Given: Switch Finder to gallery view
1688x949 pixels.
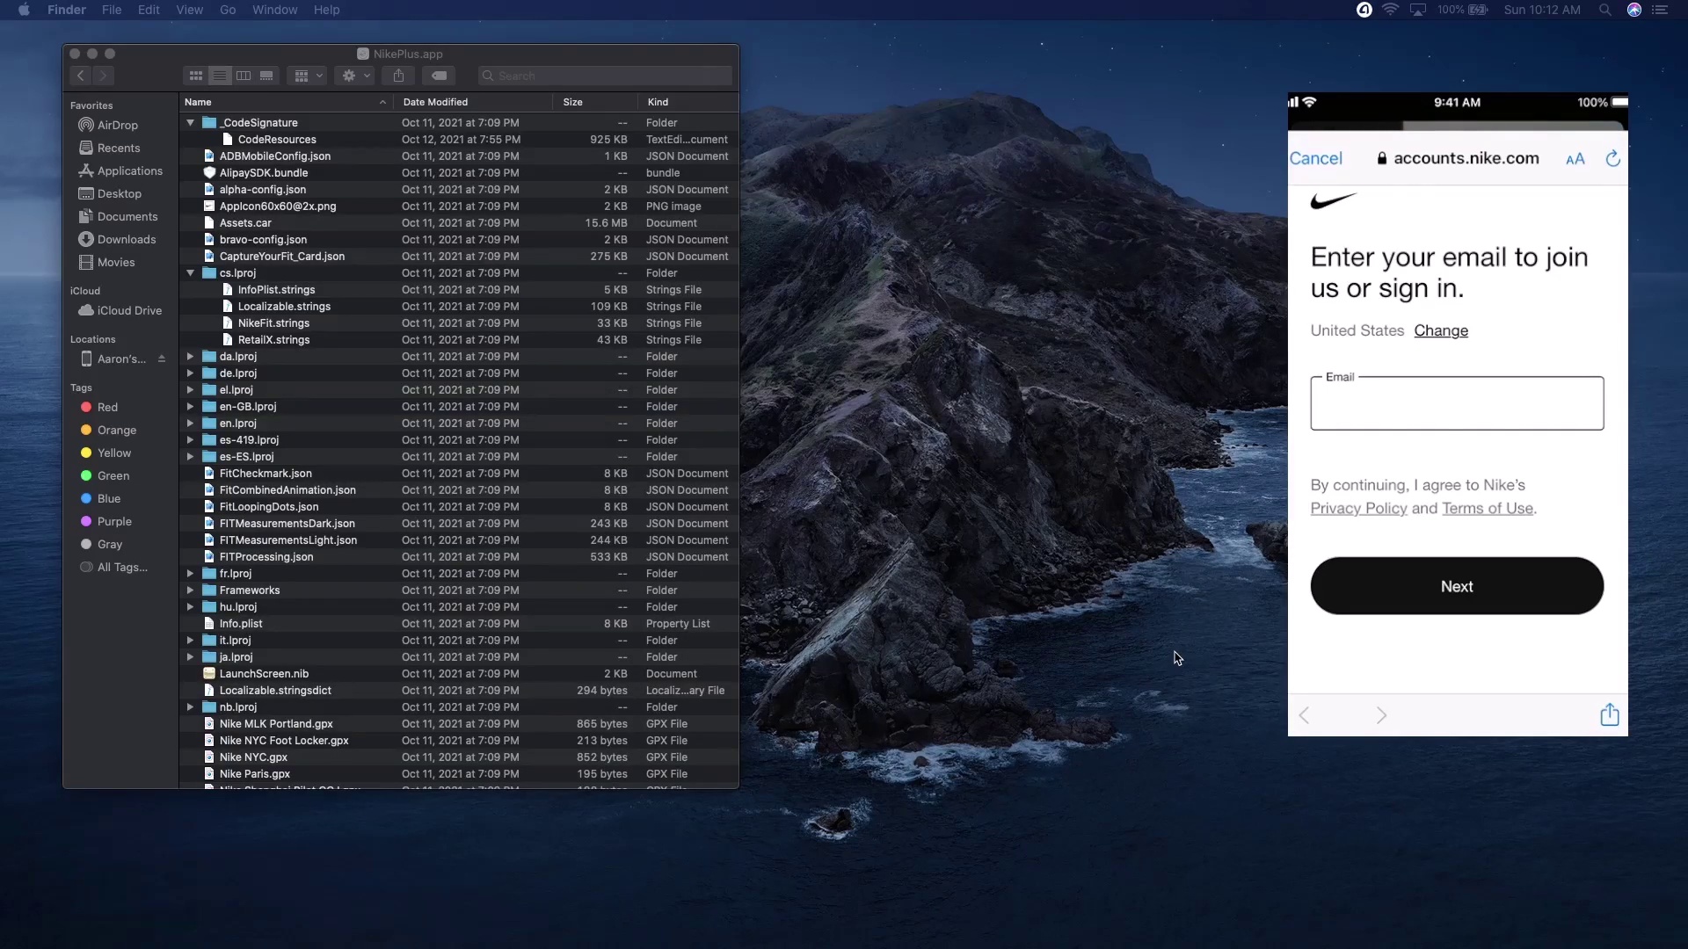Looking at the screenshot, I should [266, 76].
